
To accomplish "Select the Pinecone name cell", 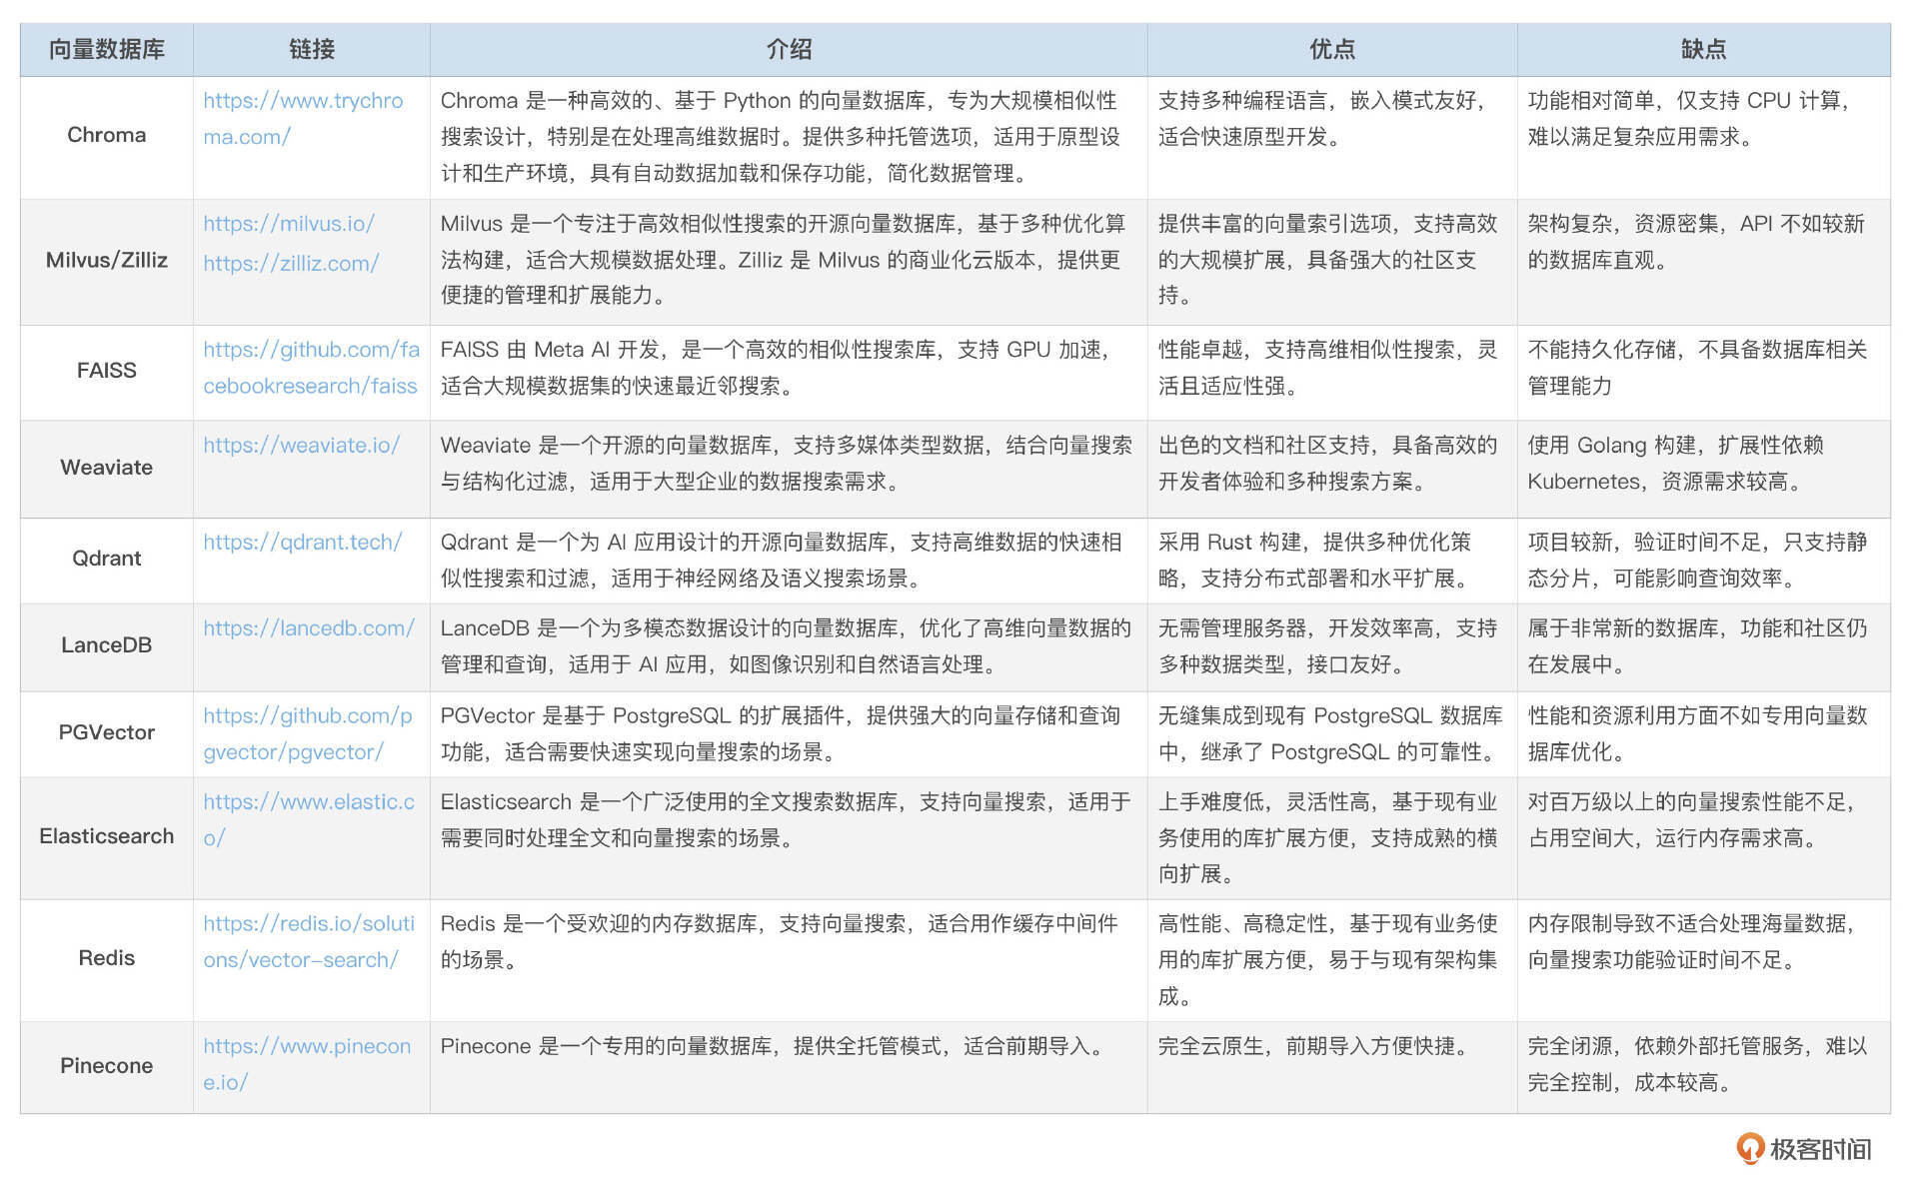I will point(107,1066).
